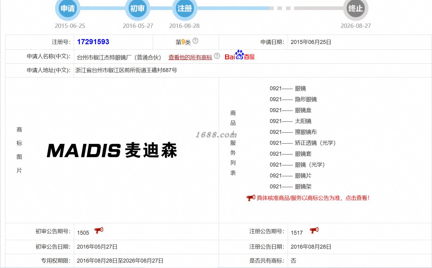Click the horn icon before 具体核准商品 notice
432x268 pixels.
pos(251,198)
